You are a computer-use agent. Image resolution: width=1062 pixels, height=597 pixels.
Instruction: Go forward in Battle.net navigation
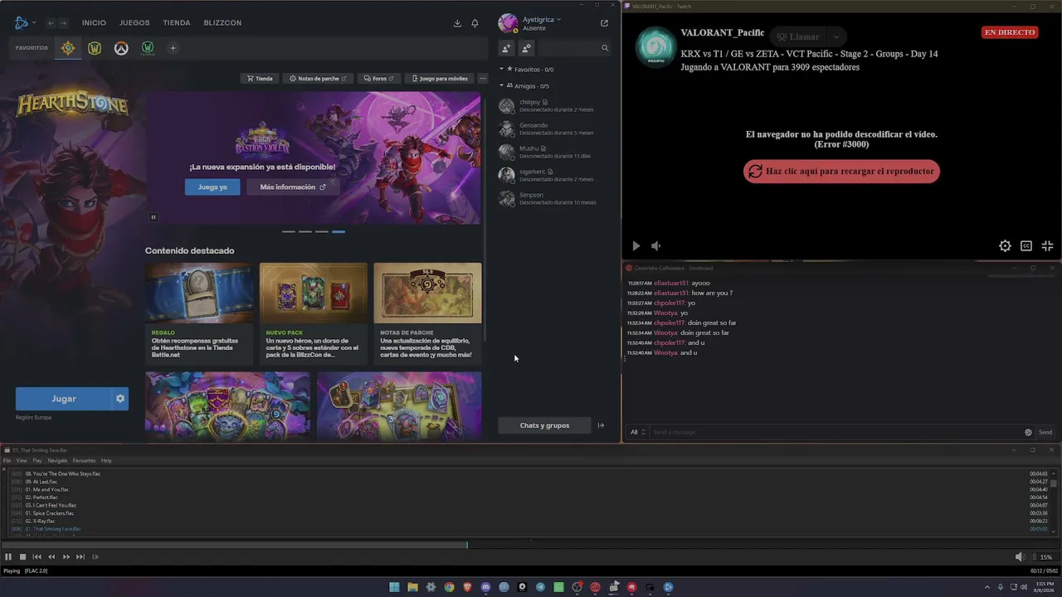point(63,22)
